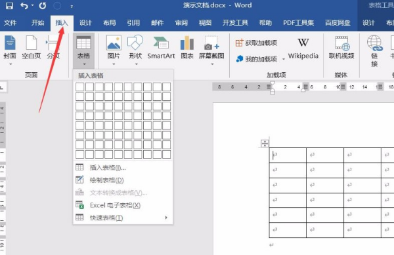The height and width of the screenshot is (255, 394).
Task: Select Excel 电子表格(X) menu entry
Action: 123,205
